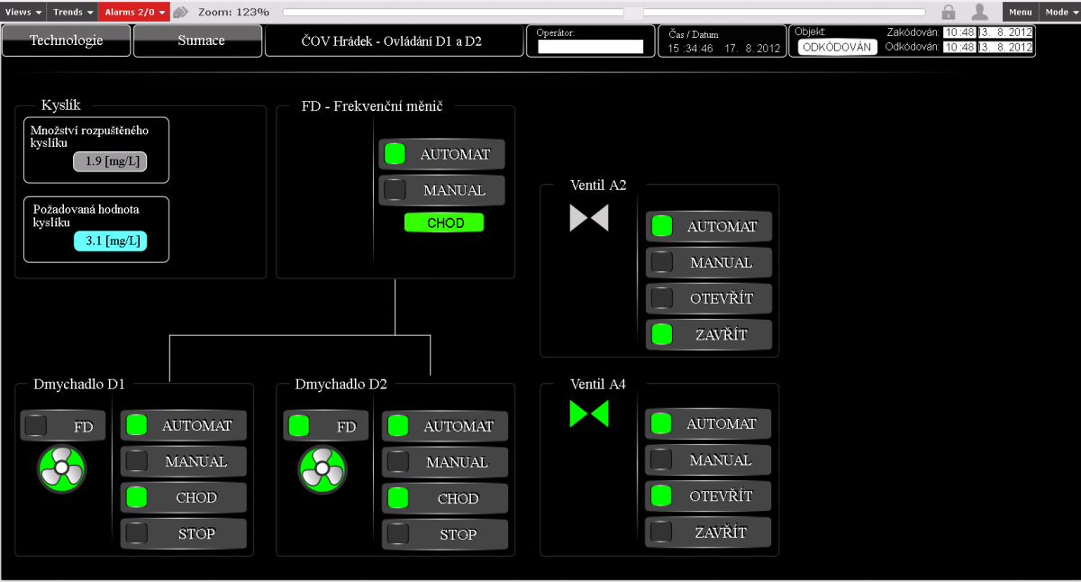
Task: Go to the Sumace screen
Action: 198,41
